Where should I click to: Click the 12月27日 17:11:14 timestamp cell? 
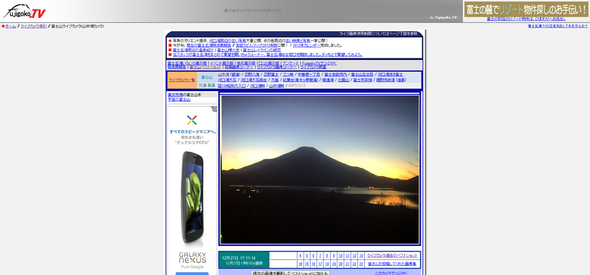(x=244, y=260)
